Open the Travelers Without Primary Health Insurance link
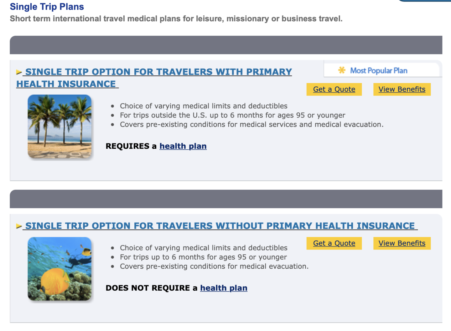The width and height of the screenshot is (451, 331). (220, 226)
